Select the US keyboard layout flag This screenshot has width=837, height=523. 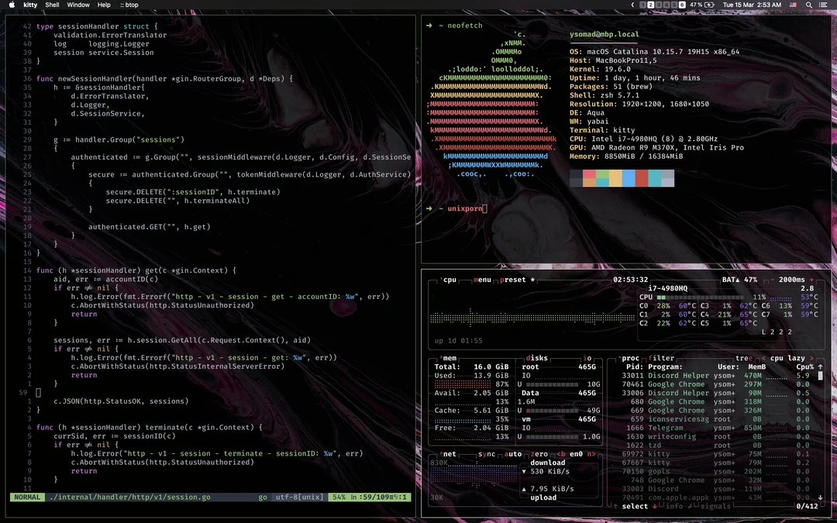click(x=794, y=5)
